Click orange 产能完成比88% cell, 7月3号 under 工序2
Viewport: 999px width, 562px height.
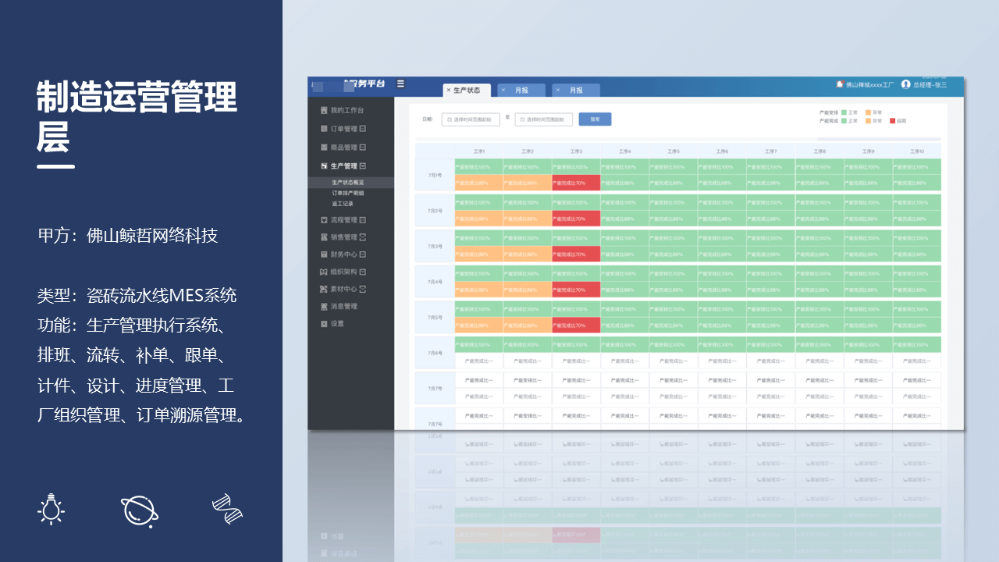tap(527, 254)
